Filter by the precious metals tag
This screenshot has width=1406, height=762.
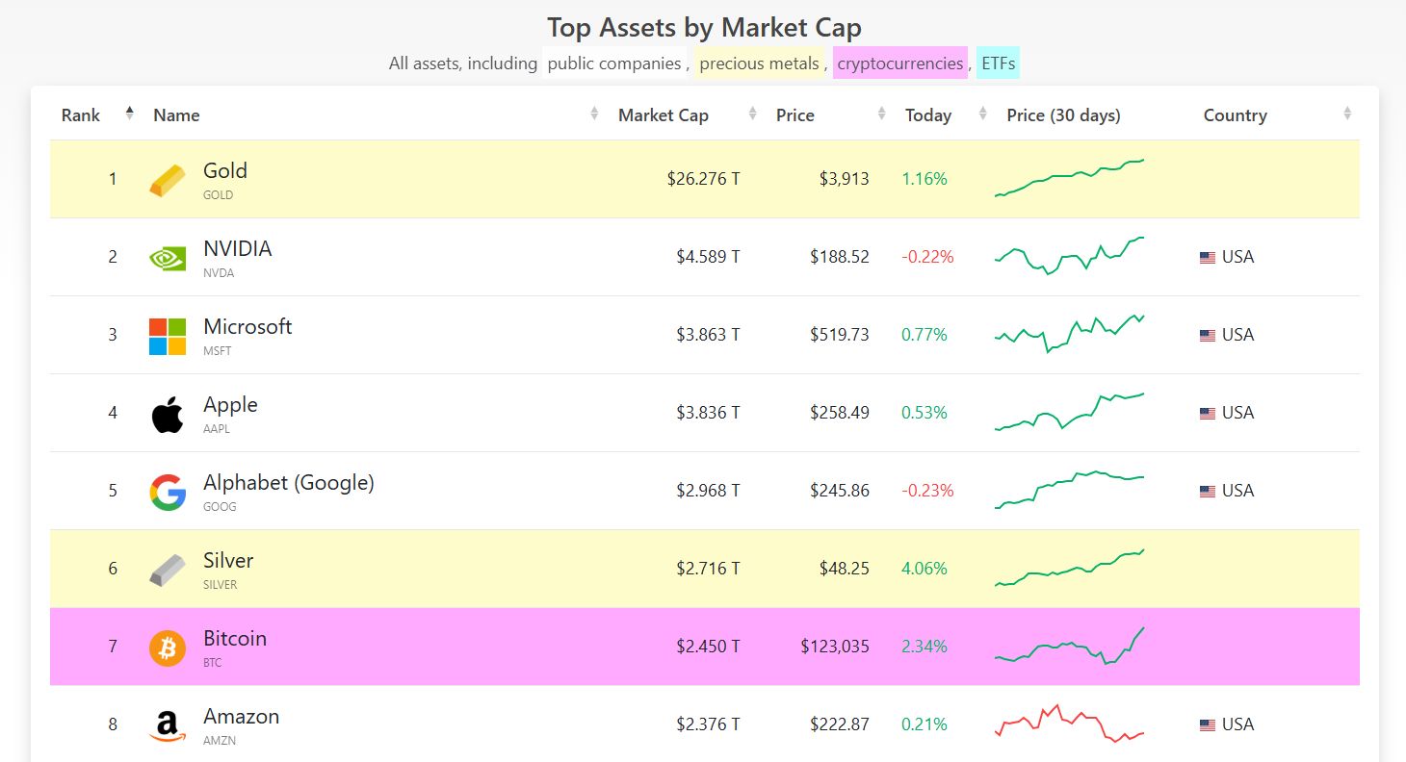(x=759, y=63)
